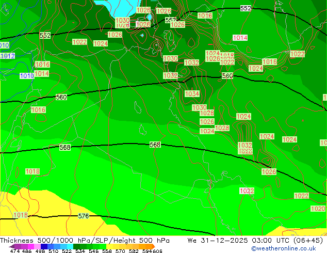The image size is (327, 253).
Task: Click the 576 height contour label
Action: (x=84, y=216)
